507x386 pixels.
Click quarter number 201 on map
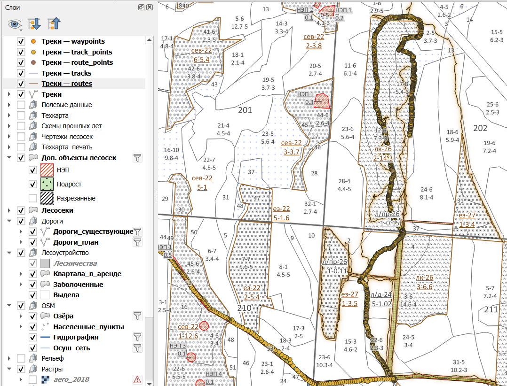(245, 110)
